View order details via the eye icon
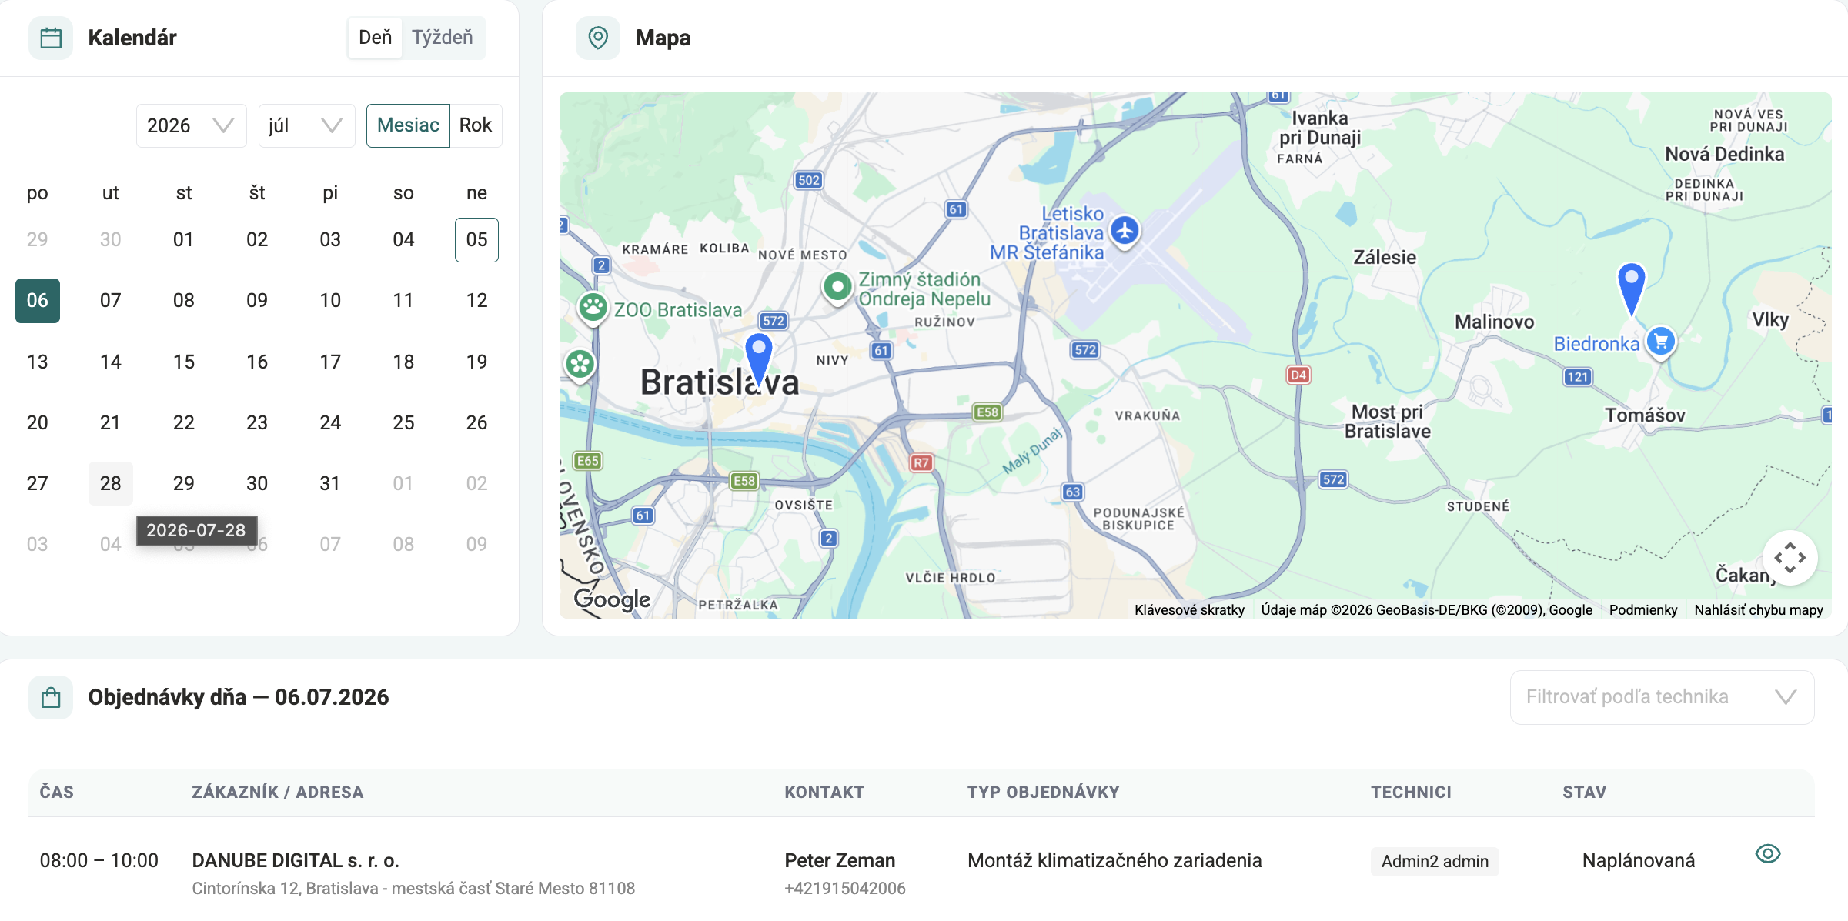This screenshot has width=1848, height=921. 1768,853
